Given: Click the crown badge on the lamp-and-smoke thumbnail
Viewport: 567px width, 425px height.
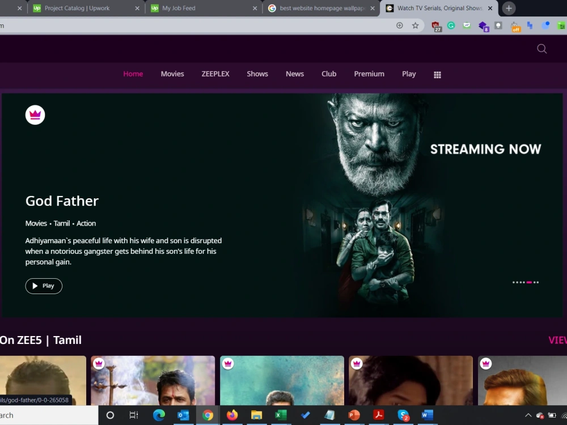Looking at the screenshot, I should pos(99,363).
